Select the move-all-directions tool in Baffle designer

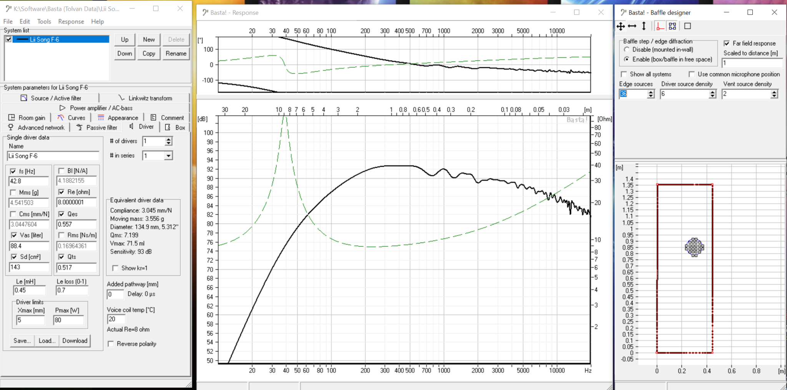[x=621, y=26]
